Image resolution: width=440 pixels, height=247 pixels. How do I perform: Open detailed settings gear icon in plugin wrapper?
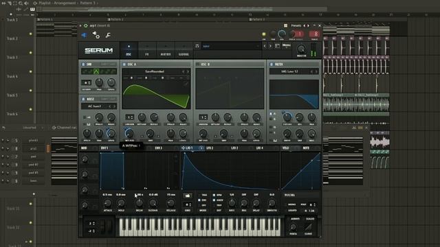point(96,35)
